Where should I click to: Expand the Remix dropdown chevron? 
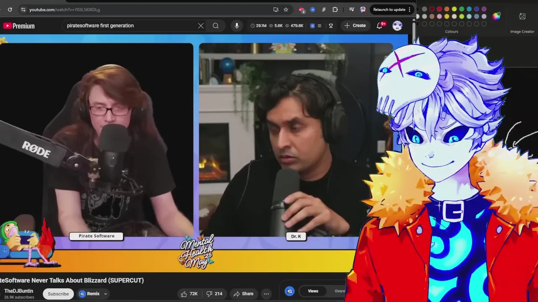click(105, 294)
